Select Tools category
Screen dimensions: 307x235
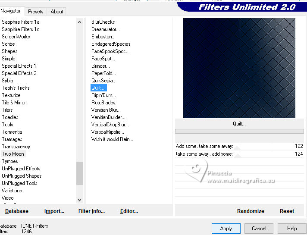click(x=7, y=125)
